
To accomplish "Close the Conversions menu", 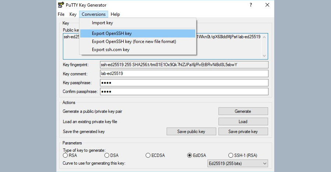I will click(x=93, y=14).
